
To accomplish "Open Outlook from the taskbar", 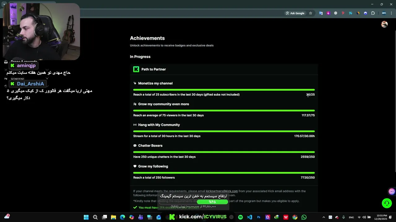I will (159, 217).
